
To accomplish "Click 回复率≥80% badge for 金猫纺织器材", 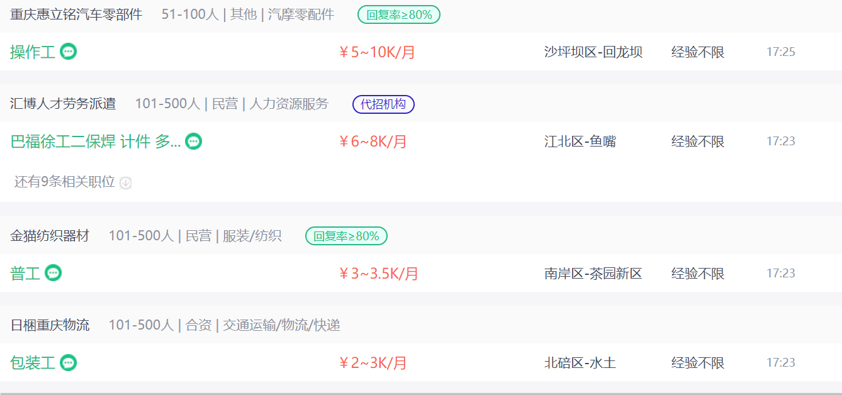I will click(347, 236).
